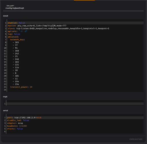Click network key value 94
The height and width of the screenshot is (144, 147).
coord(16,48)
